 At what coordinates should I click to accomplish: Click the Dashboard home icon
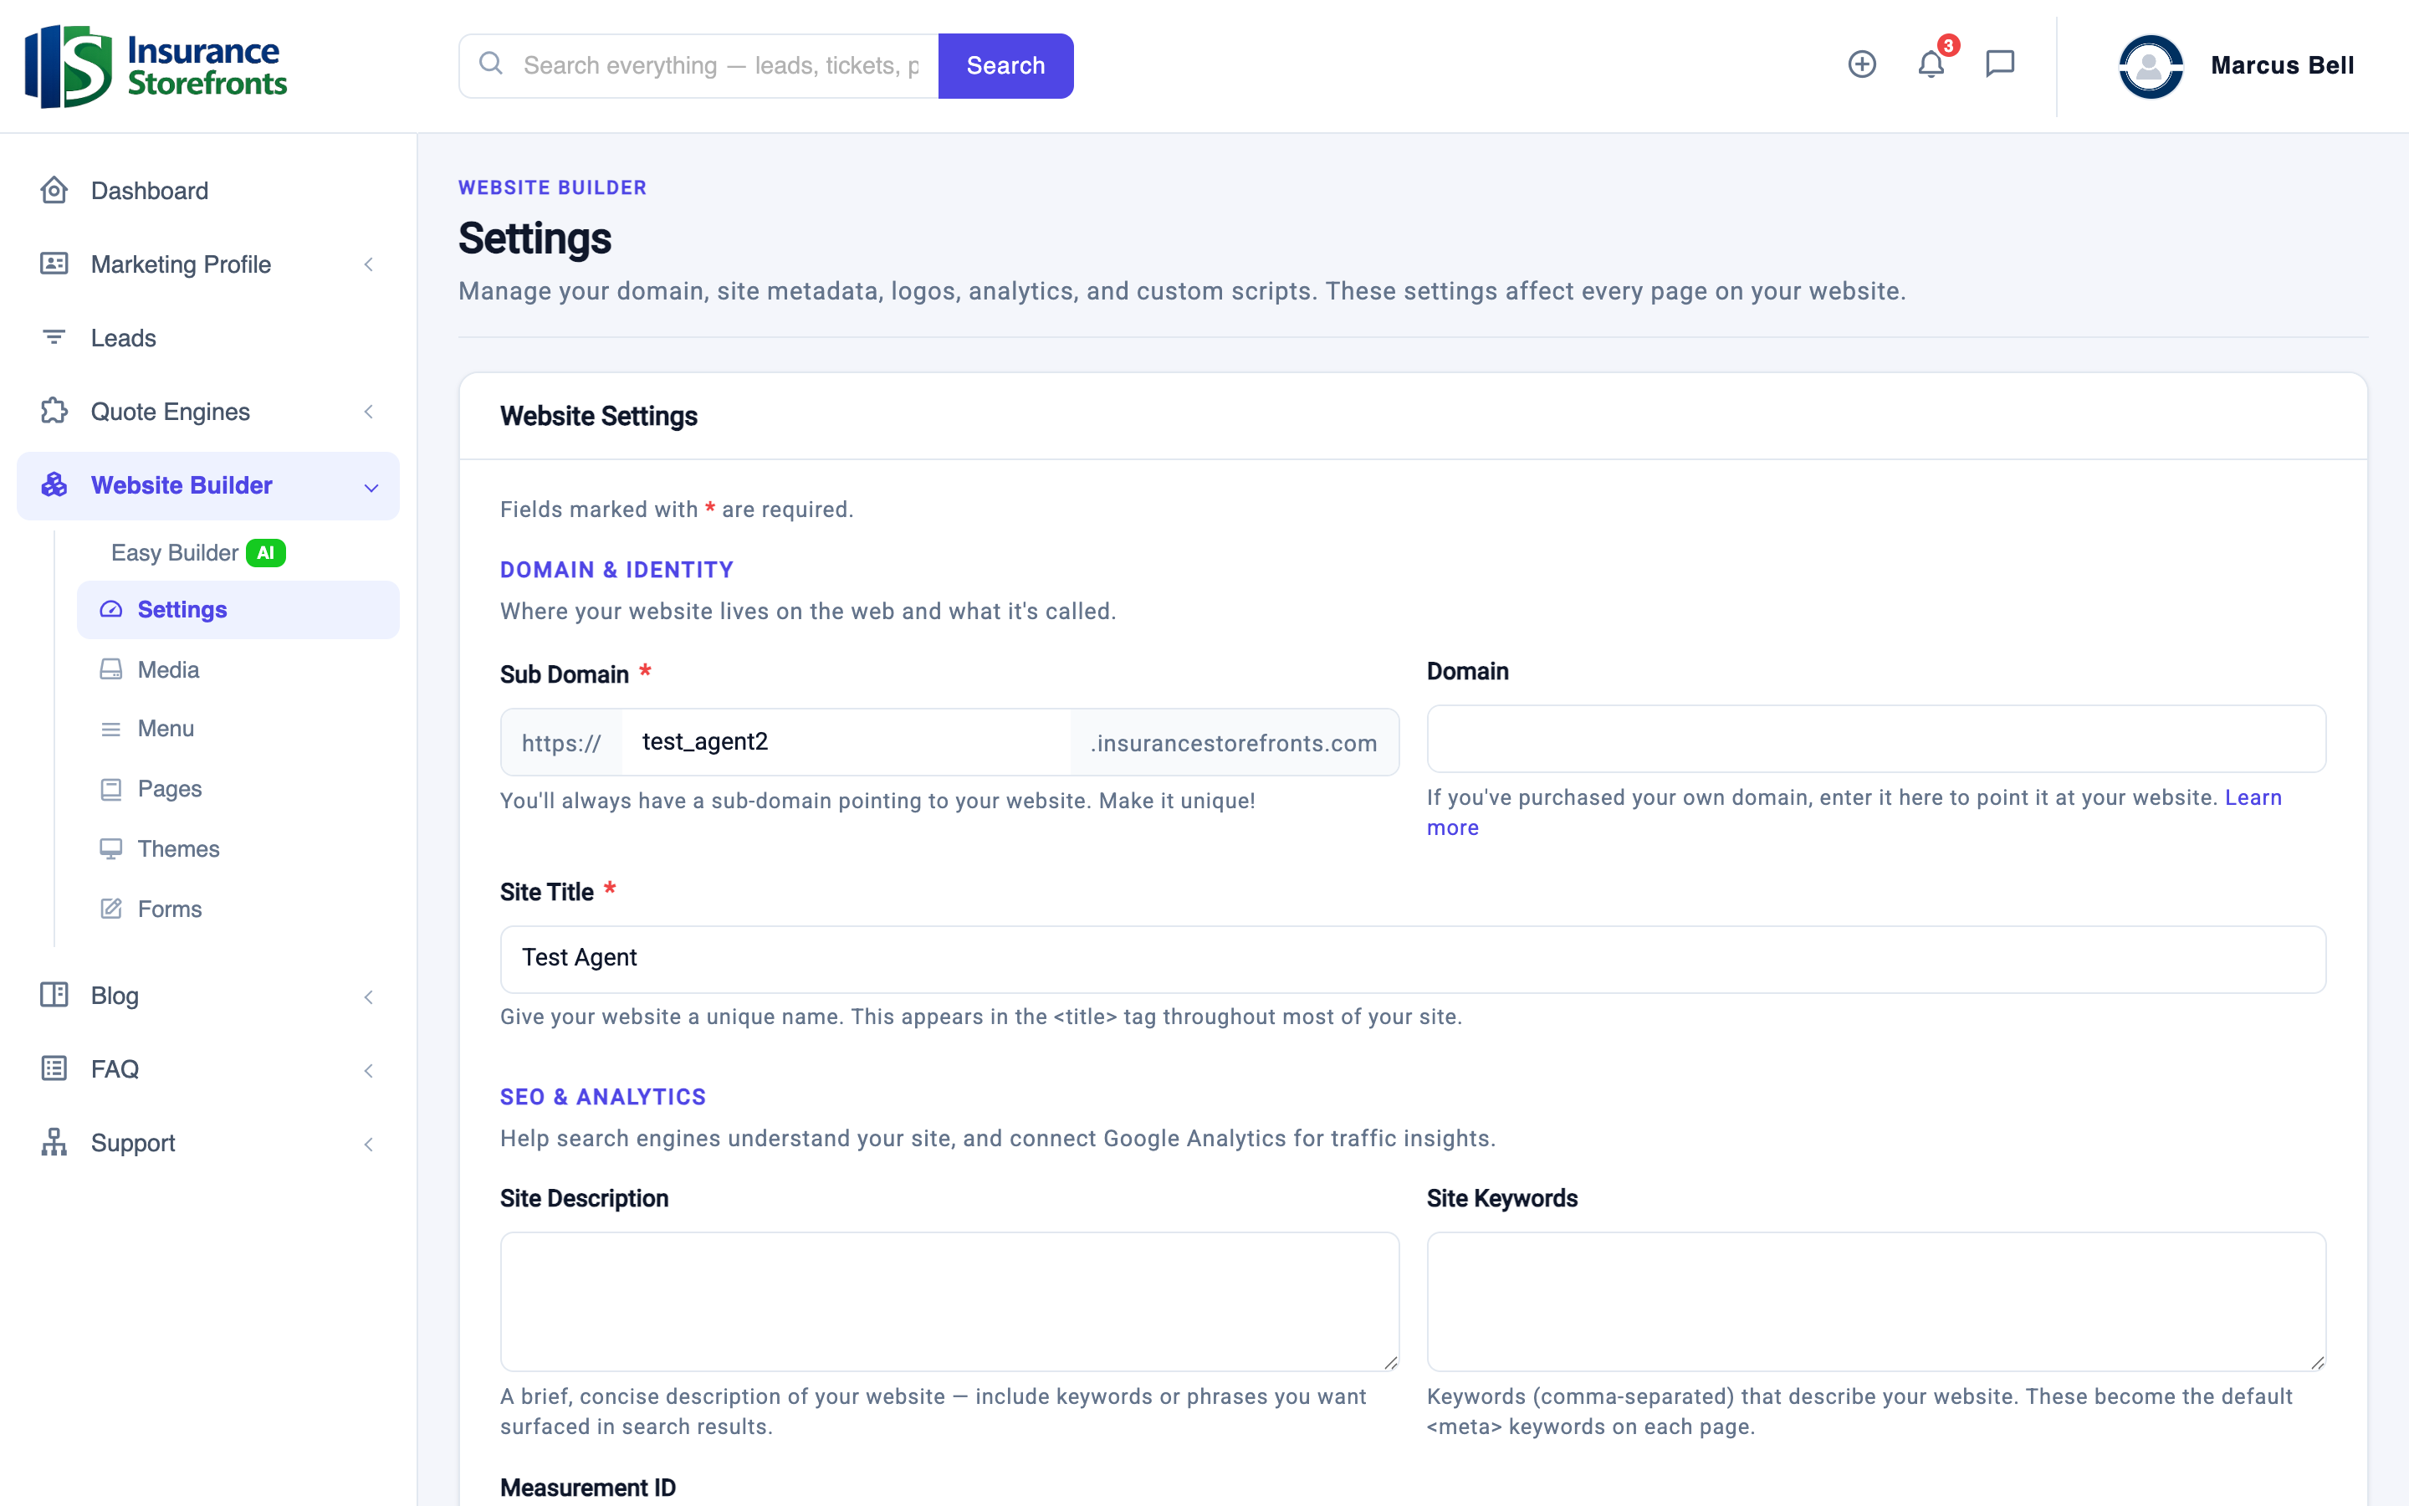pyautogui.click(x=54, y=189)
